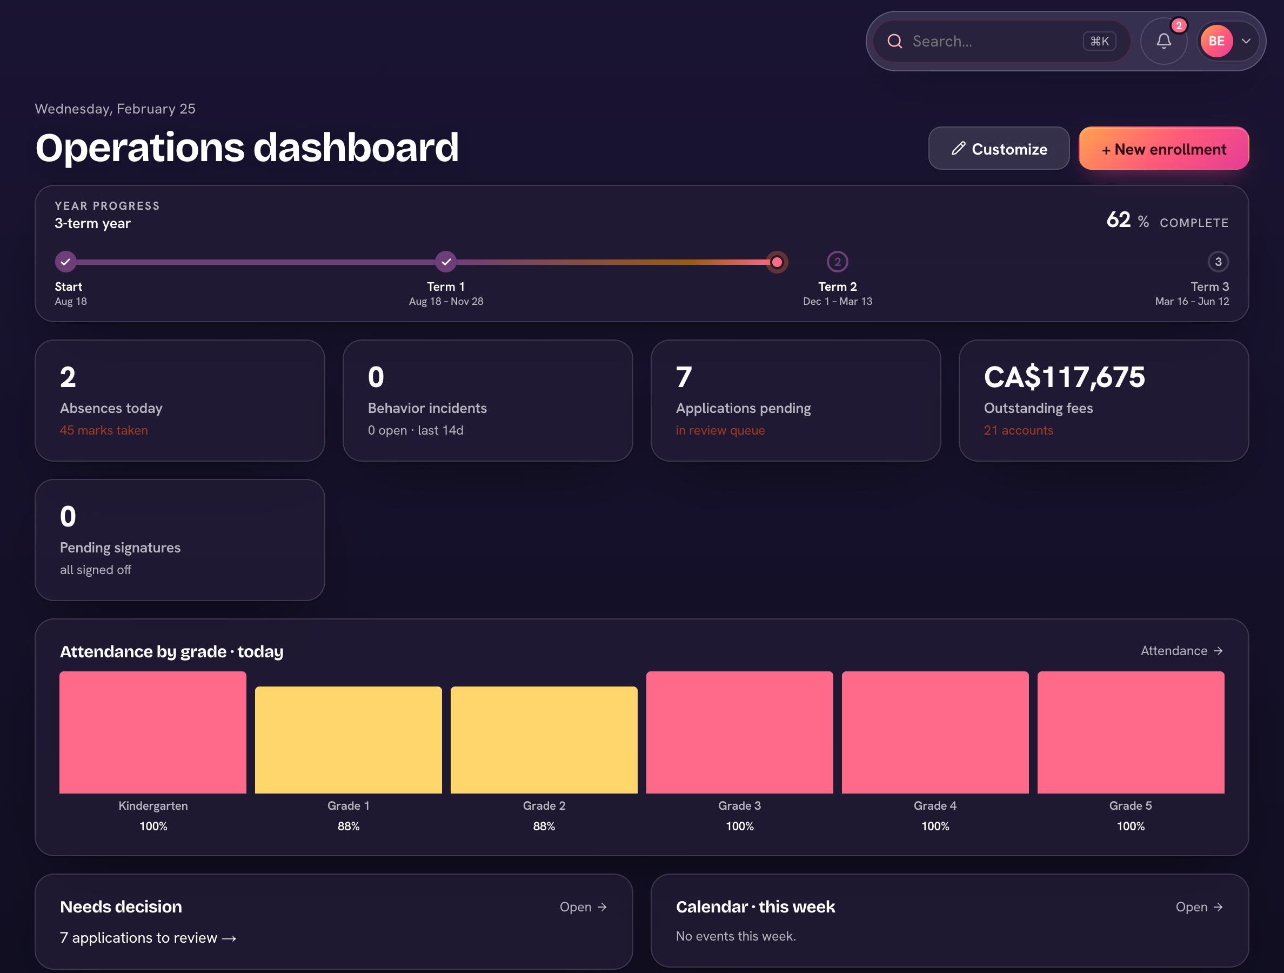This screenshot has width=1284, height=973.
Task: Click the Grade 1 attendance bar
Action: pyautogui.click(x=348, y=739)
